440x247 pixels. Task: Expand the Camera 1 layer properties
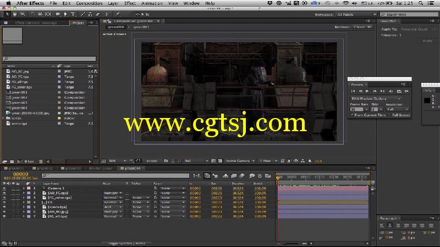[x=24, y=188]
